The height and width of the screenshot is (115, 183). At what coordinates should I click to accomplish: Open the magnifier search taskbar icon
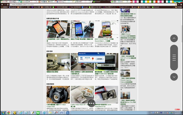click(56, 113)
